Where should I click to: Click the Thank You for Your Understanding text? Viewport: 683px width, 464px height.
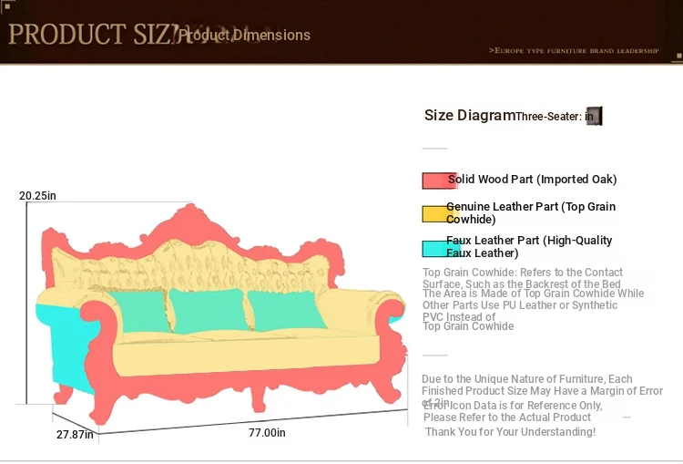(510, 431)
